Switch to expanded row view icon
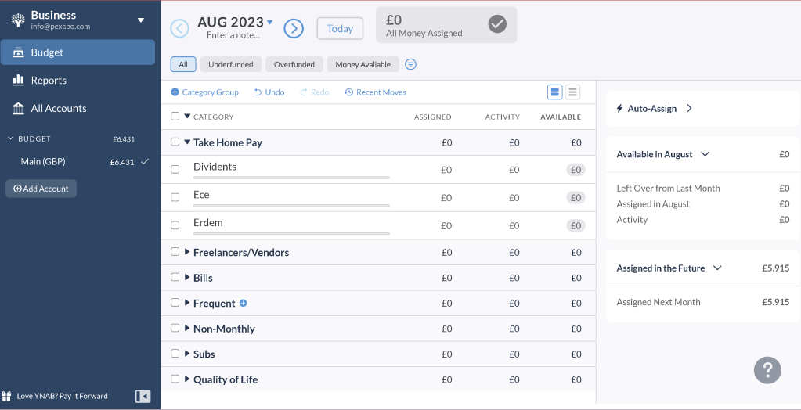 [555, 92]
